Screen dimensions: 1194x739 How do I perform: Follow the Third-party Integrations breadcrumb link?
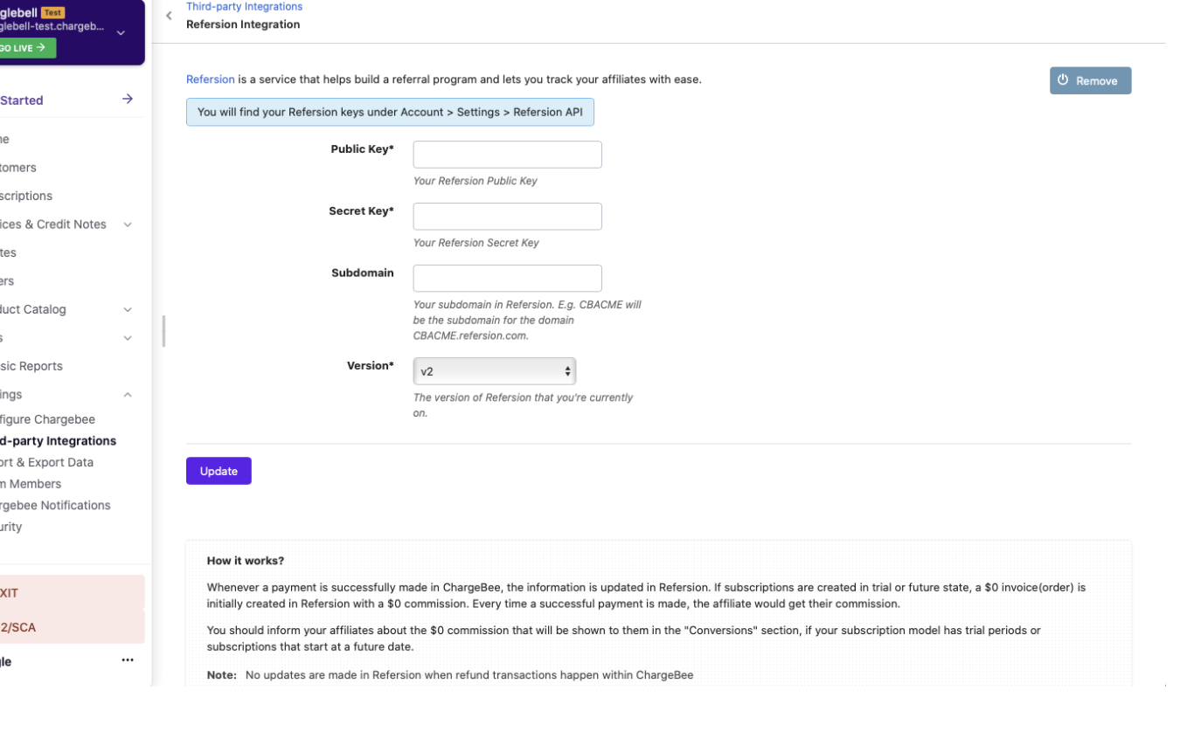pos(244,7)
